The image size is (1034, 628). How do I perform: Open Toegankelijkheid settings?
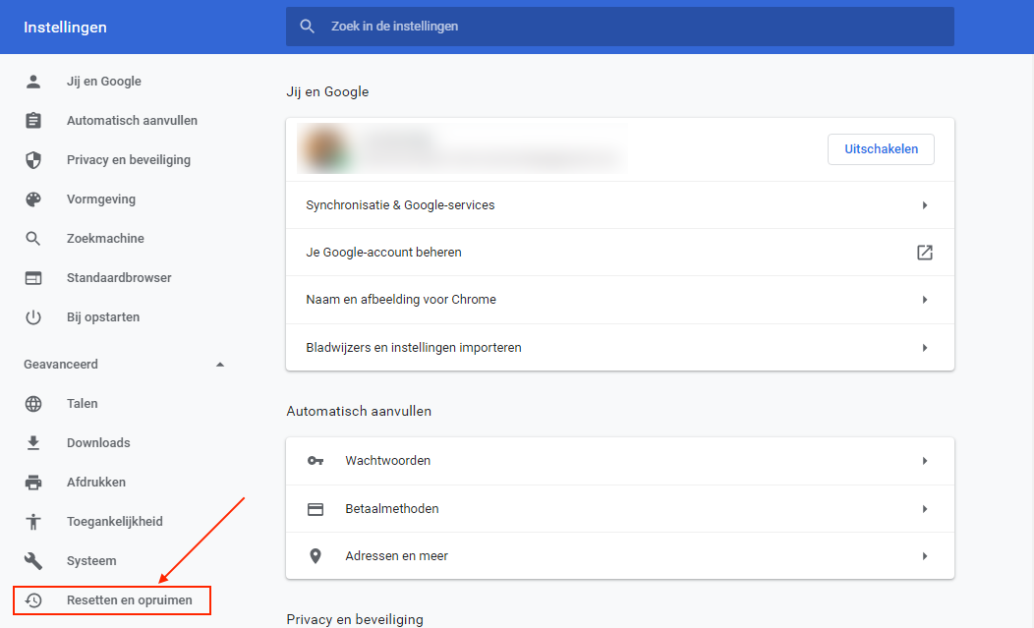pos(115,522)
